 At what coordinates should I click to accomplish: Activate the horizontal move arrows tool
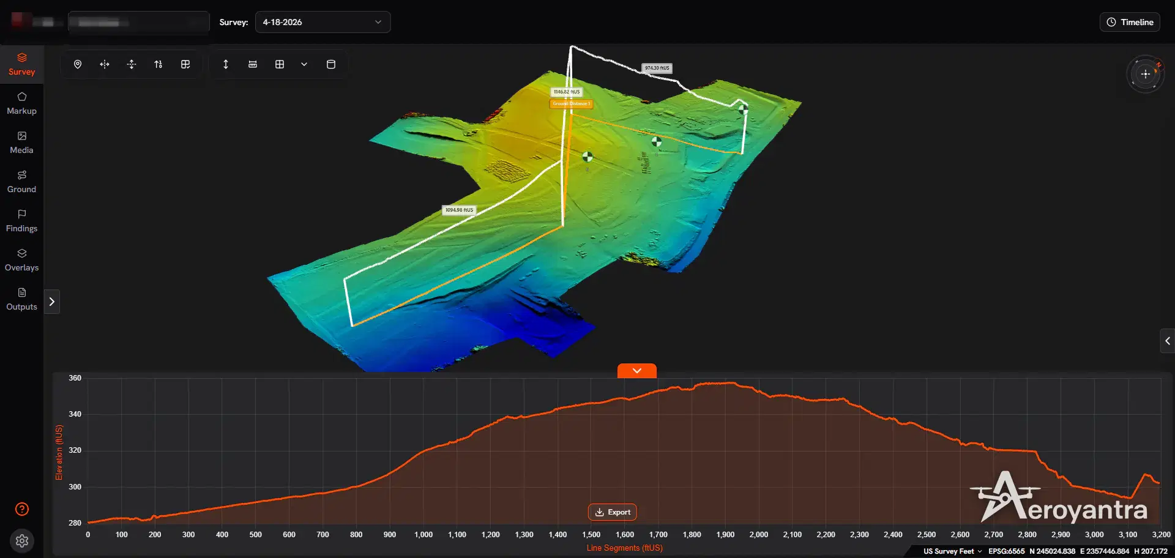pos(105,64)
